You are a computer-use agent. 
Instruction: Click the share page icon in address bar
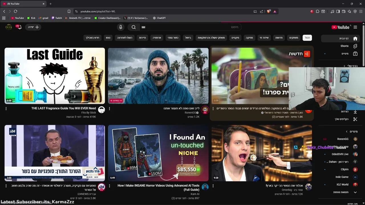[x=261, y=11]
